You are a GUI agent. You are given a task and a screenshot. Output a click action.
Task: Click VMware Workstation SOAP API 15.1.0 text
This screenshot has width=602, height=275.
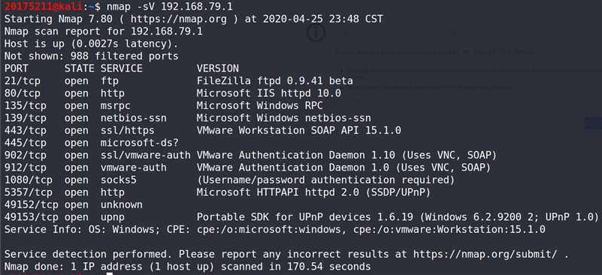pos(298,130)
